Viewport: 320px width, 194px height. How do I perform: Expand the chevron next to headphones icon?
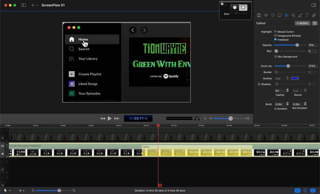point(205,118)
